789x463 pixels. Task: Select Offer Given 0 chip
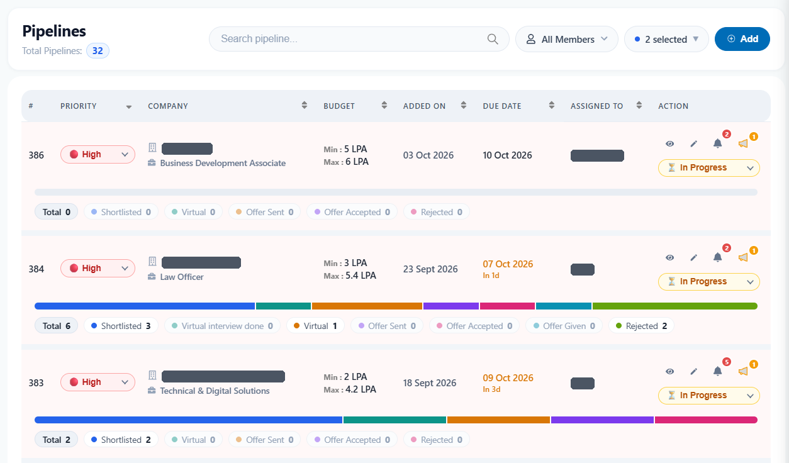[564, 326]
